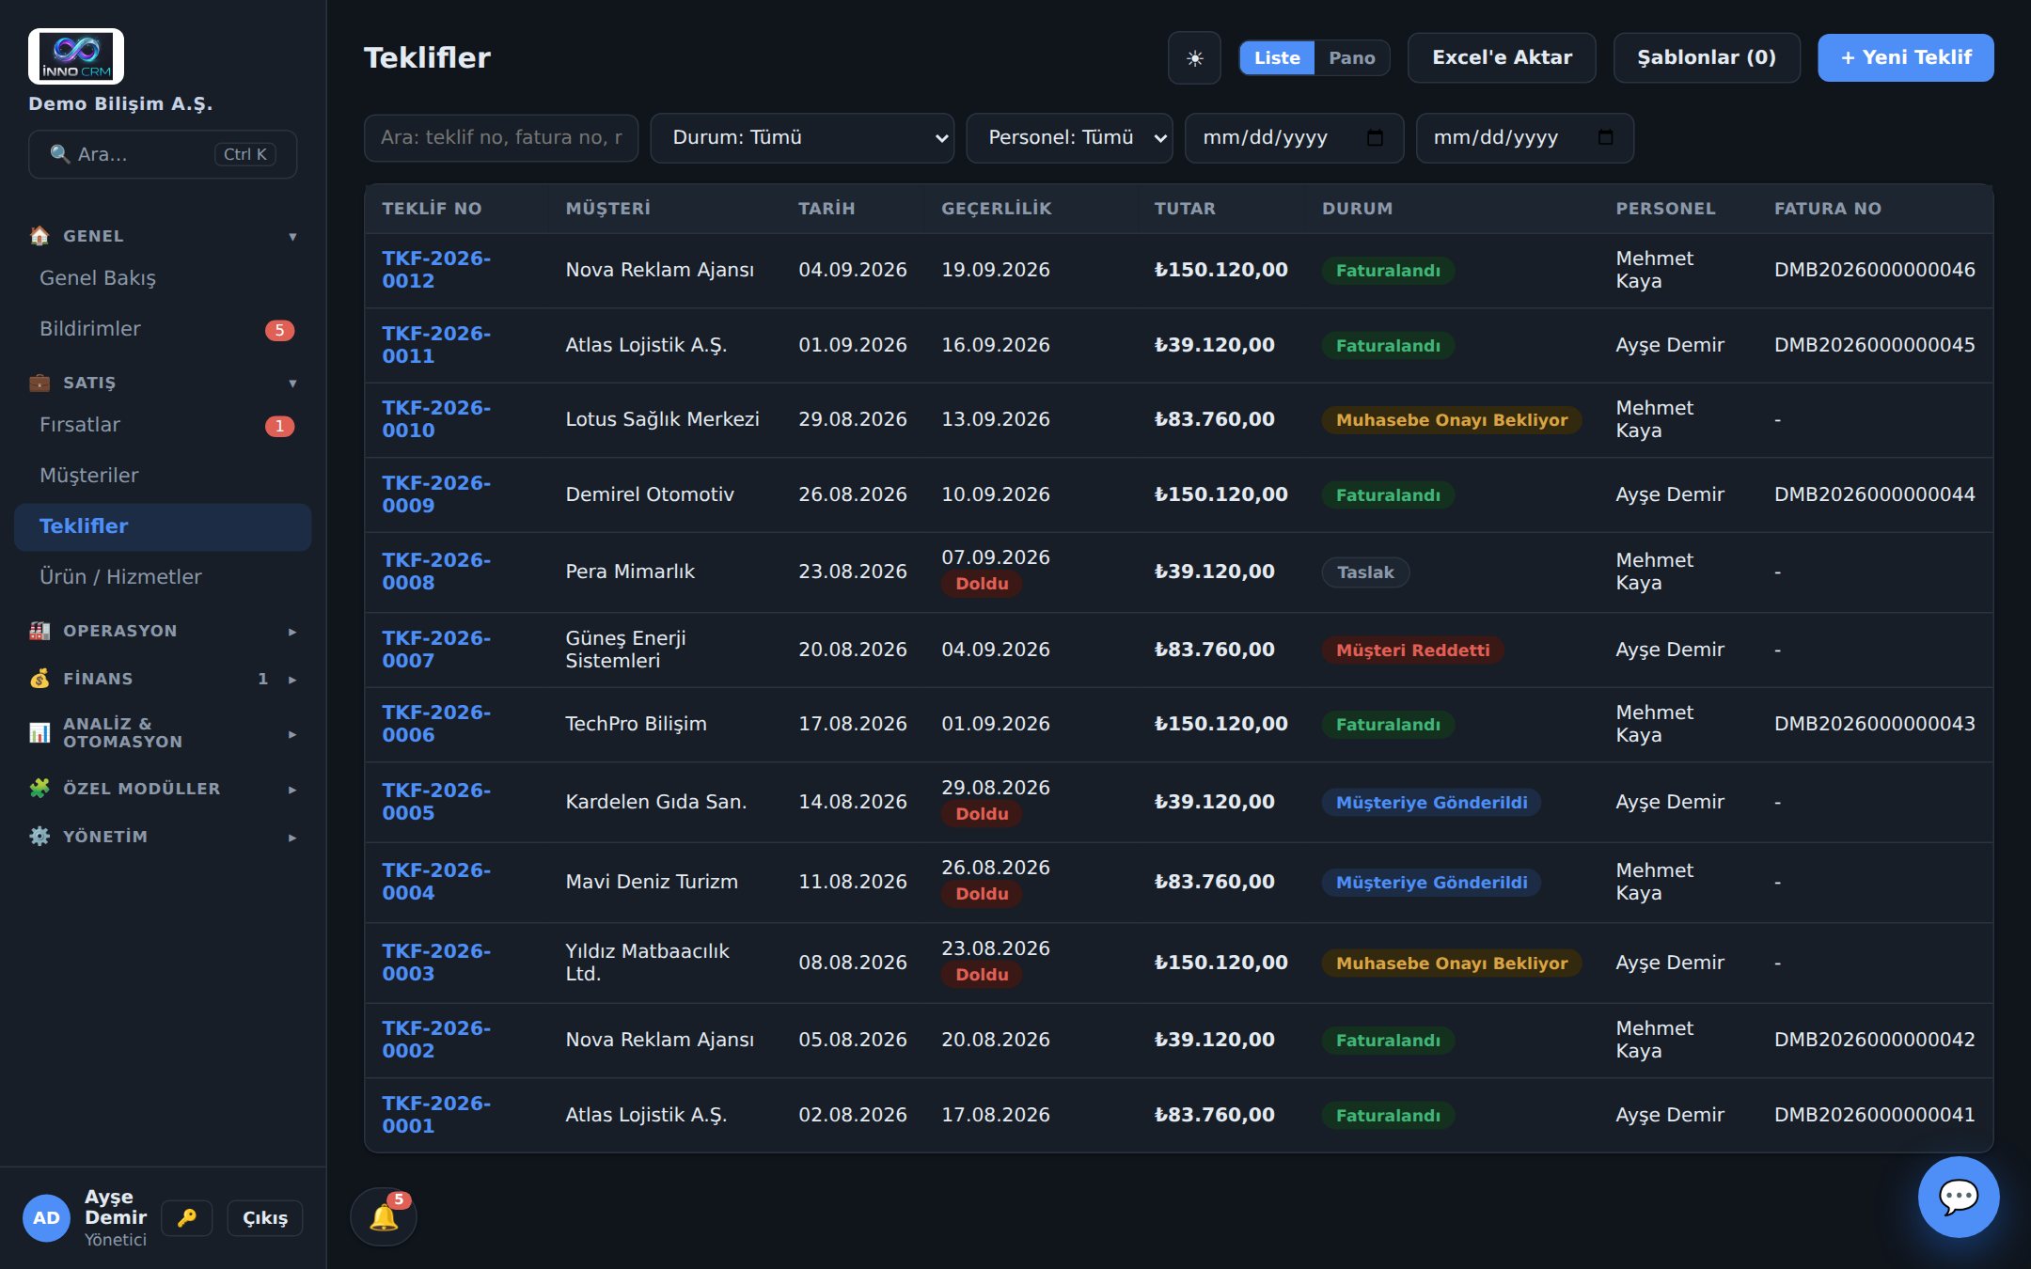Click the AD user avatar
2031x1269 pixels.
point(46,1218)
